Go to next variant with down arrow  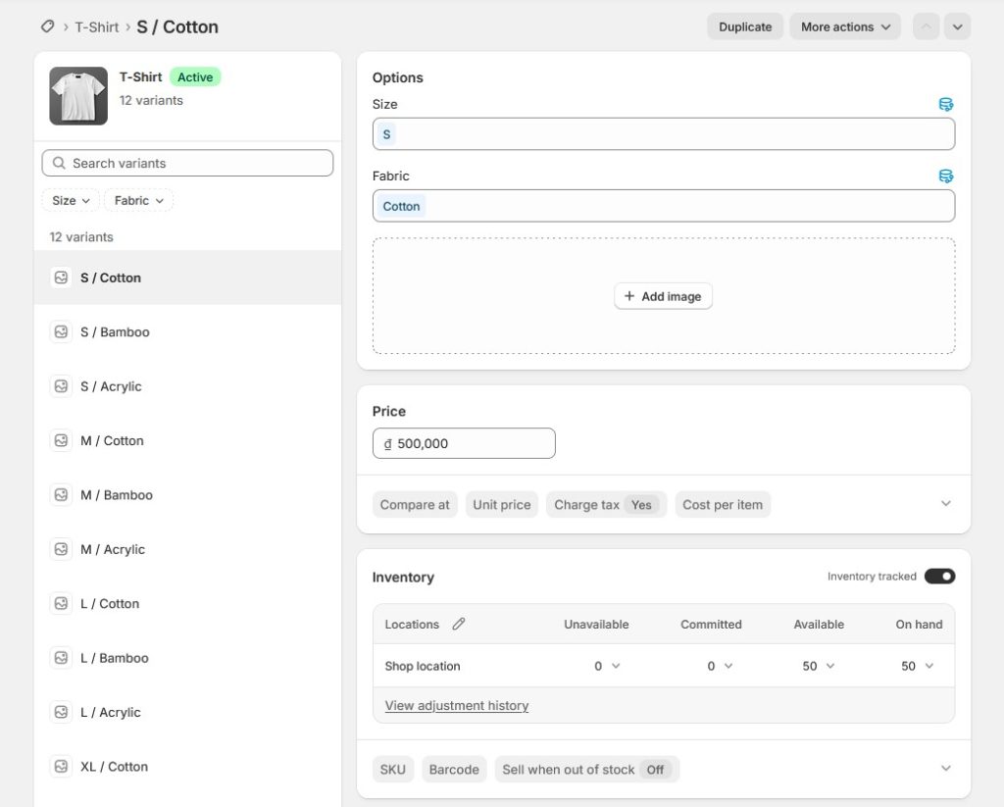tap(957, 27)
